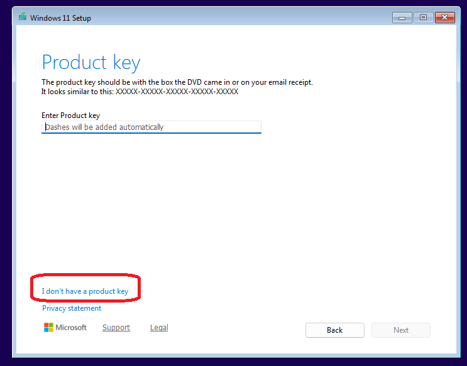Go back with the Back button
Viewport: 467px width, 366px height.
coord(334,330)
